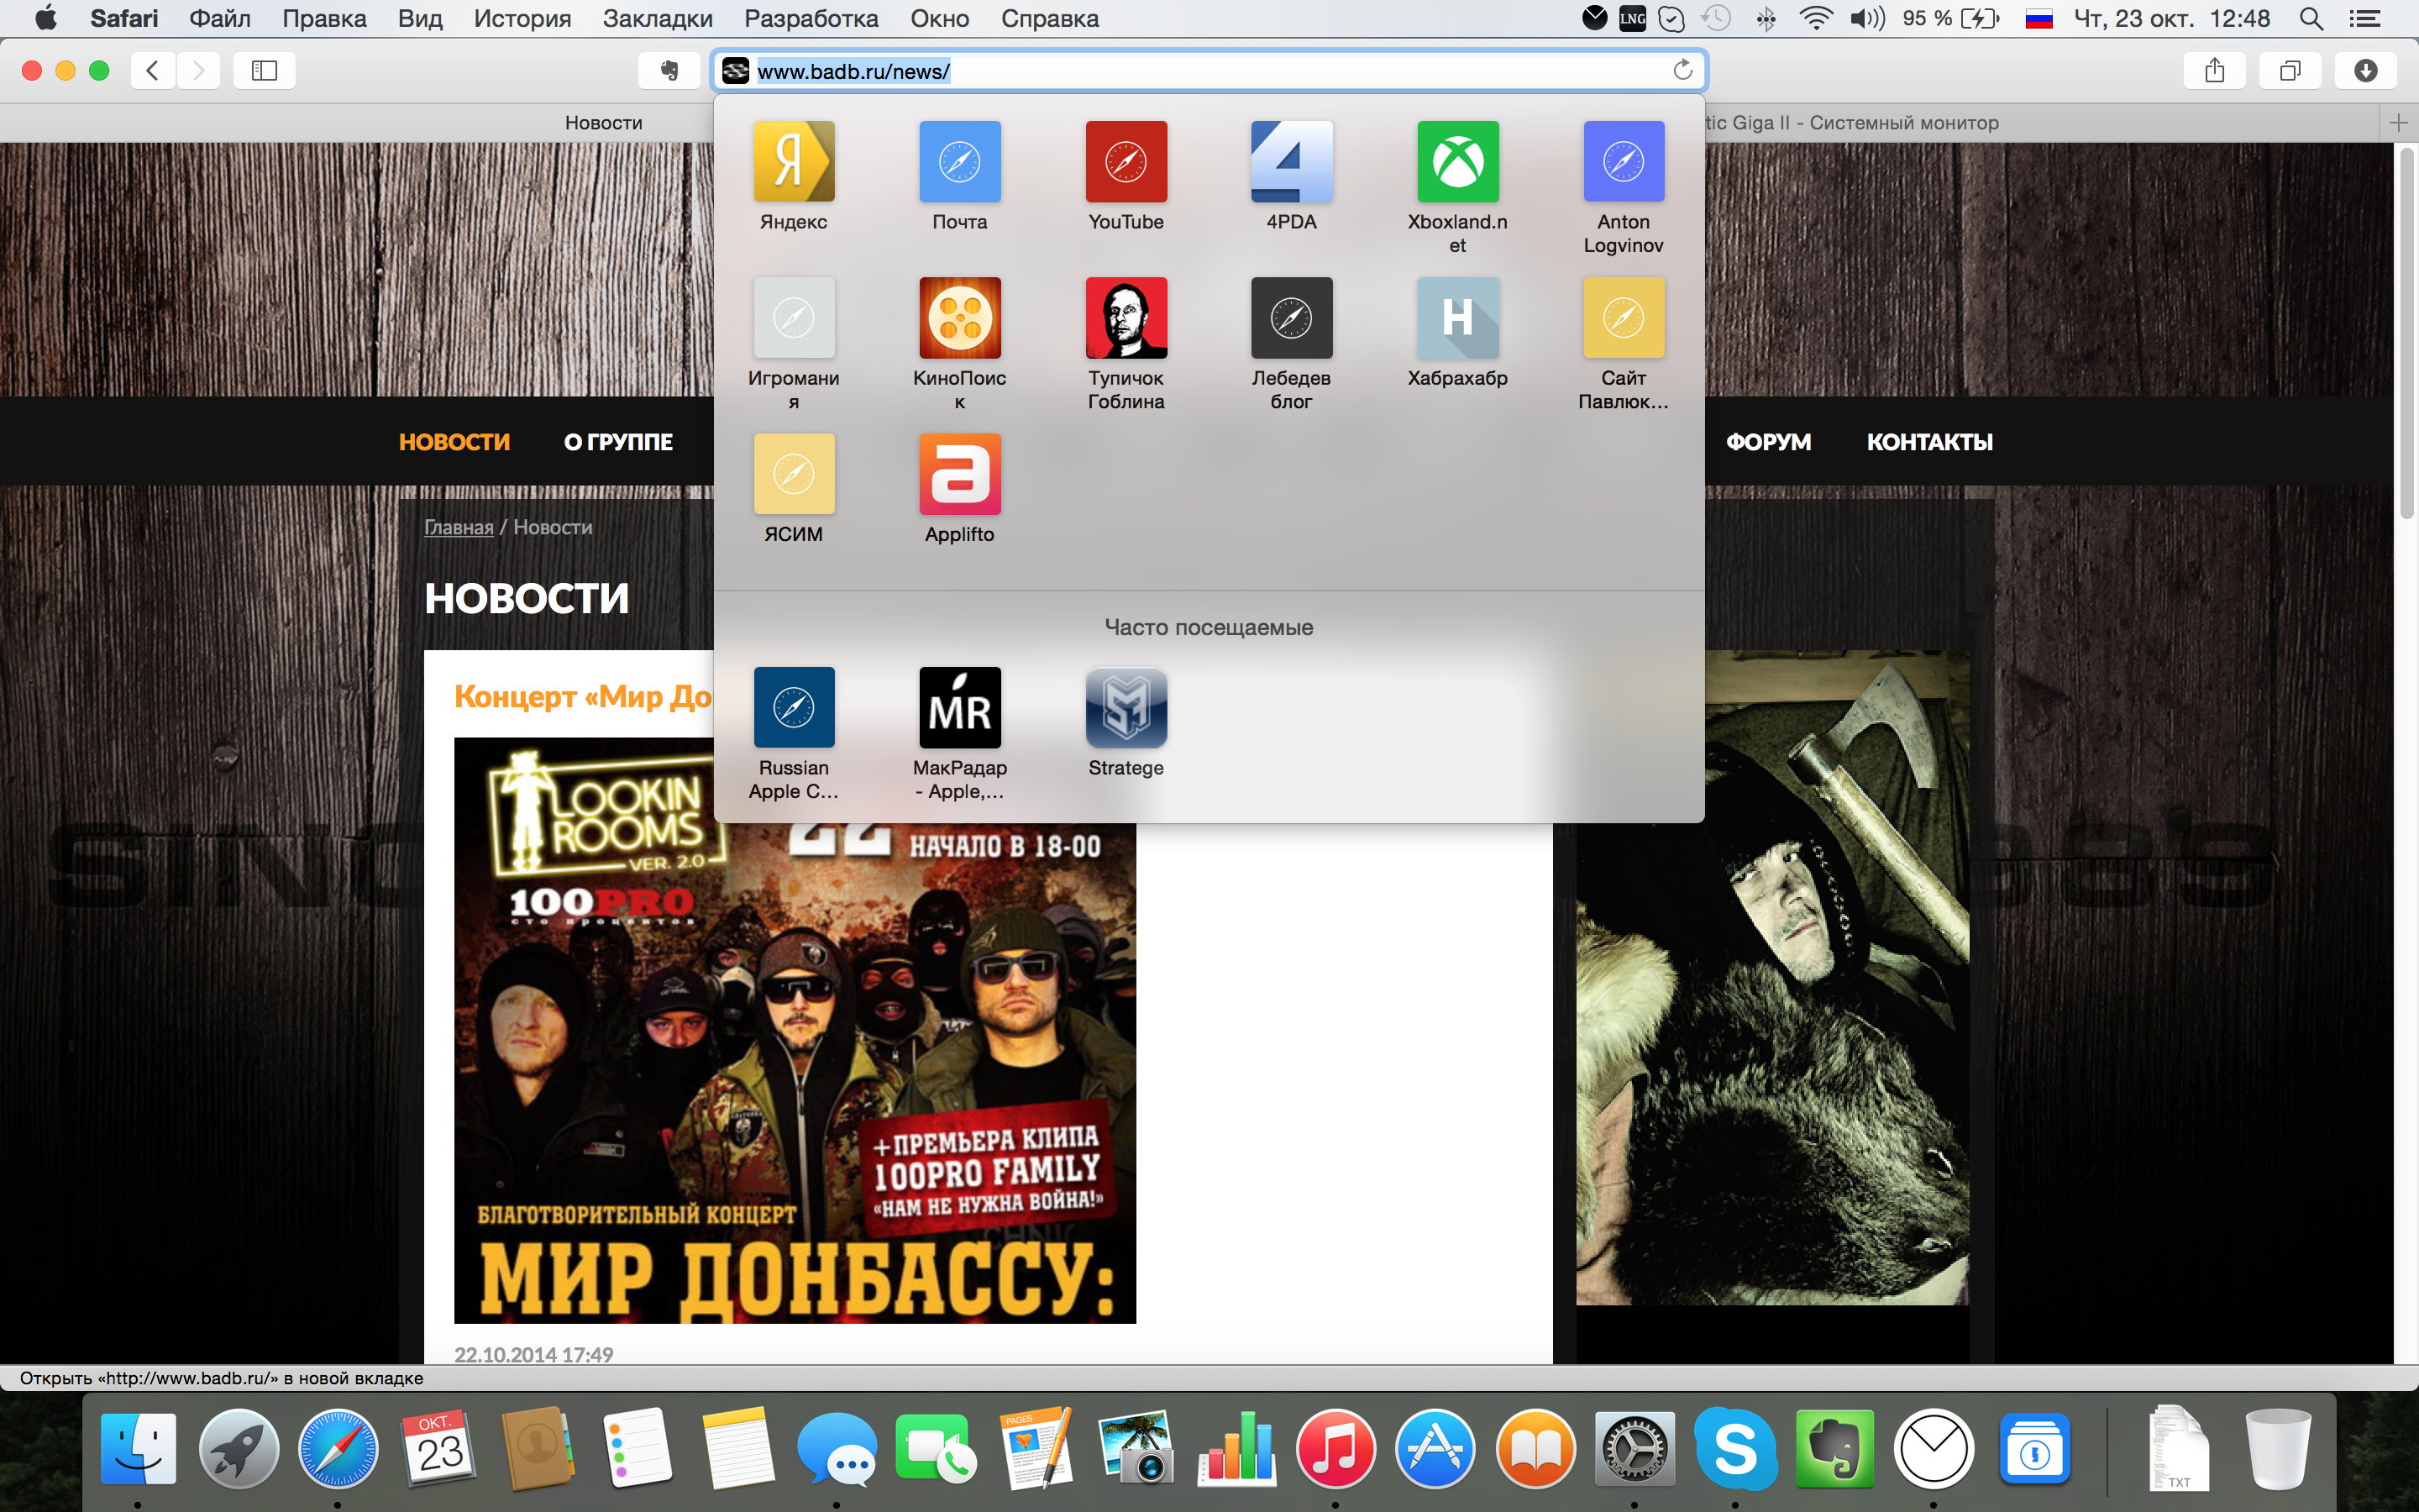Open the Anton Logvinov favorite

tap(1624, 161)
